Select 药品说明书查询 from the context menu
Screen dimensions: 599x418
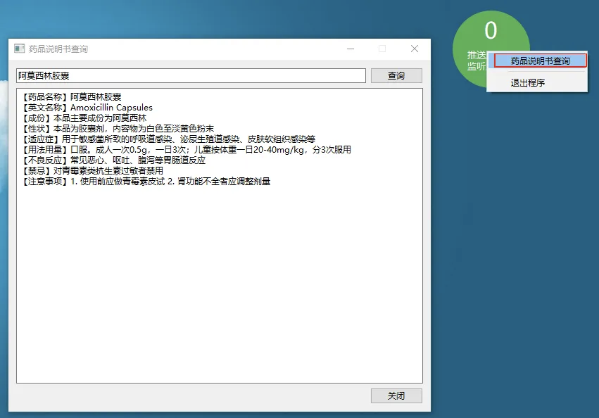coord(540,61)
